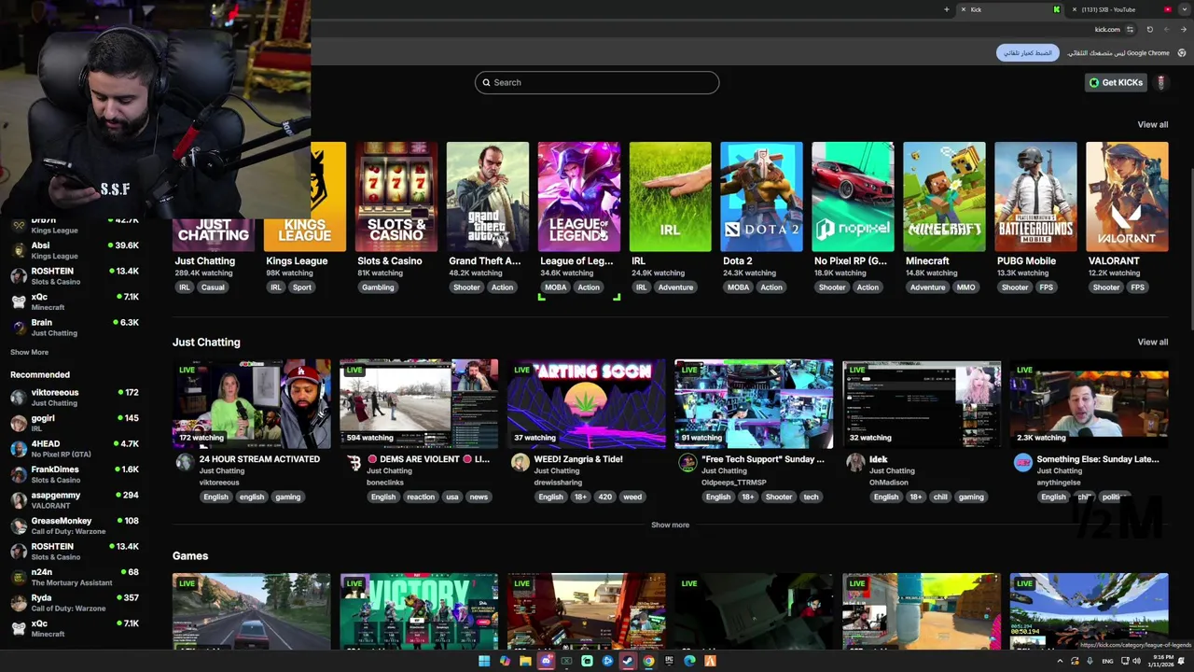This screenshot has height=672, width=1194.
Task: Open Discord from the taskbar
Action: 546,661
